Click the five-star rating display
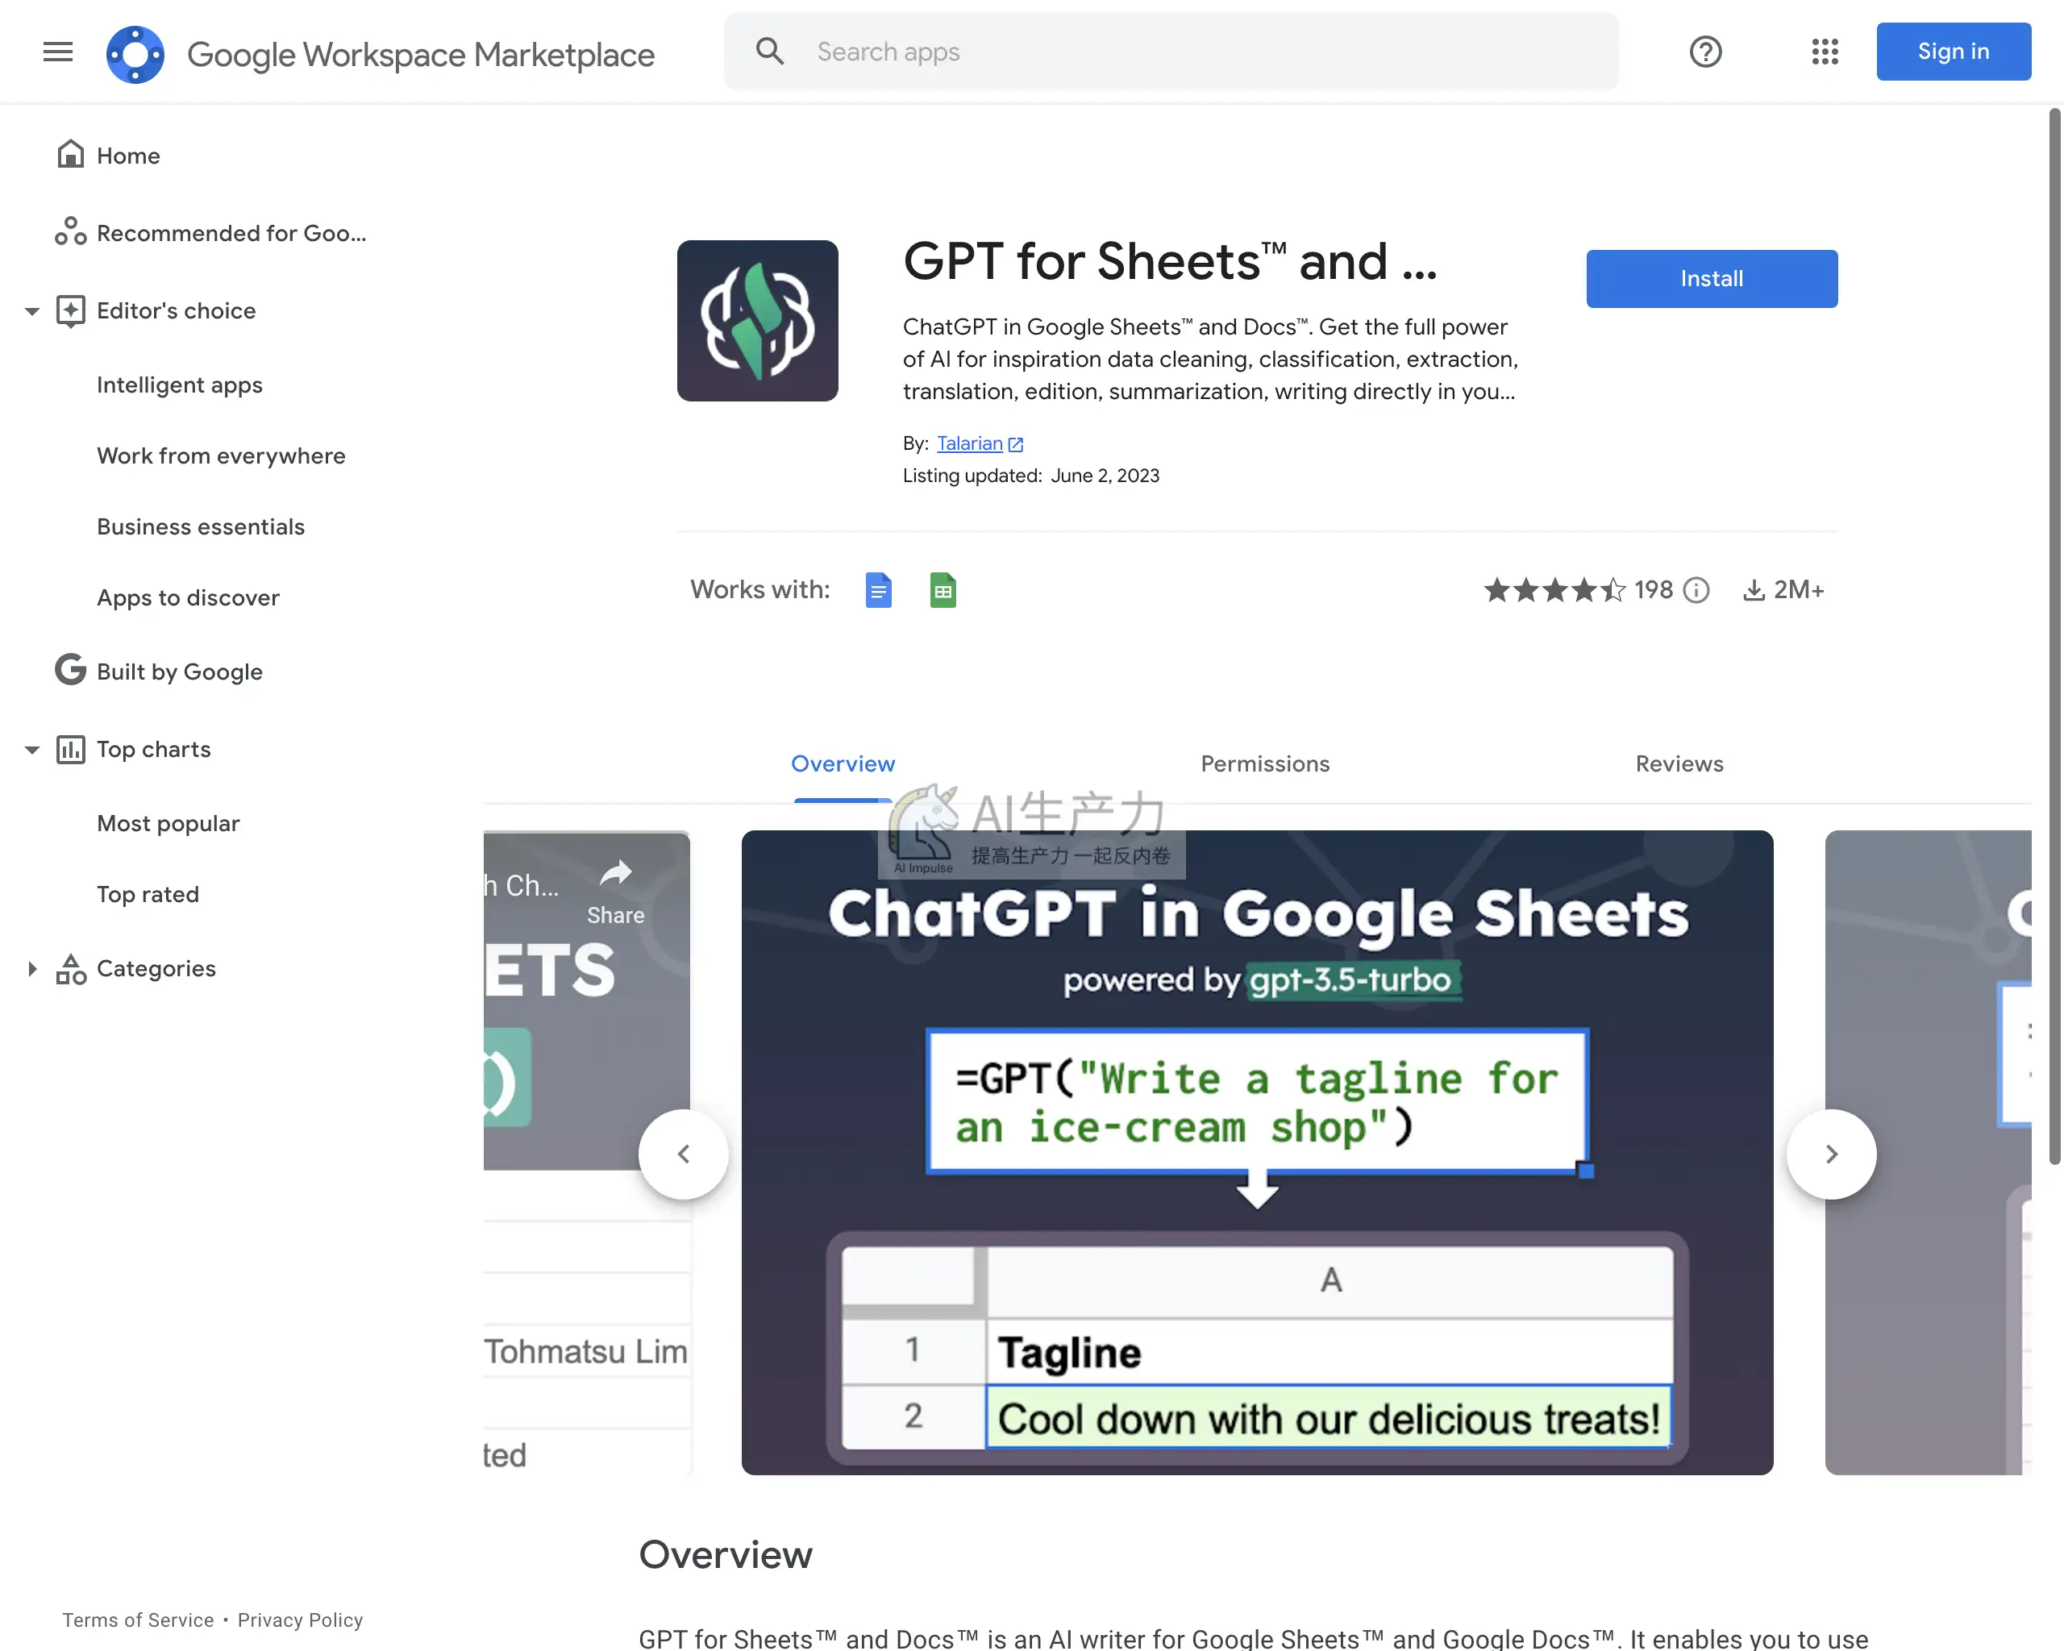 pos(1554,589)
